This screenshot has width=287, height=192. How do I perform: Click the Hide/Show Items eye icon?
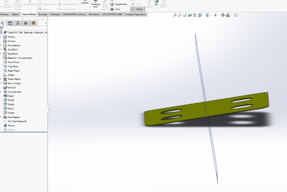click(x=215, y=15)
